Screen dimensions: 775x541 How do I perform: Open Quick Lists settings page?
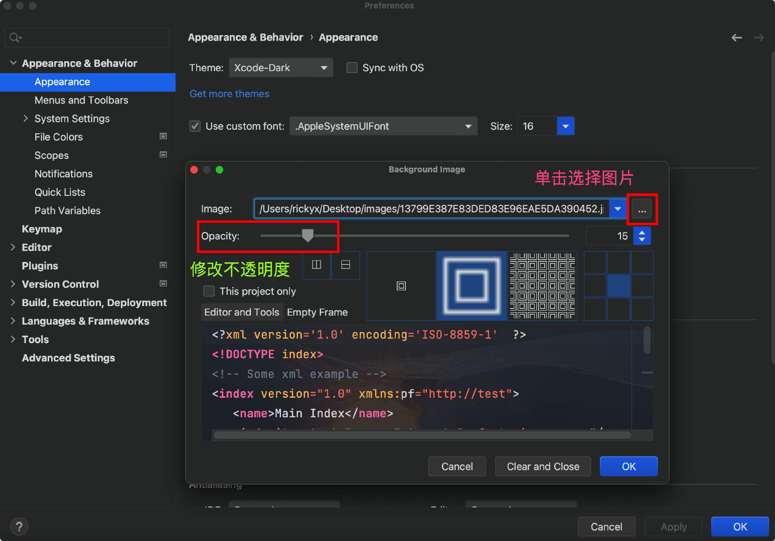[60, 192]
